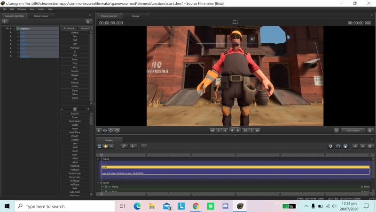Click the add animation set plus button
This screenshot has height=212, width=376.
click(5, 22)
